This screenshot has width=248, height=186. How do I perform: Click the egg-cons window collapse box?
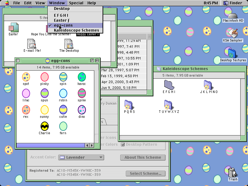(97, 60)
